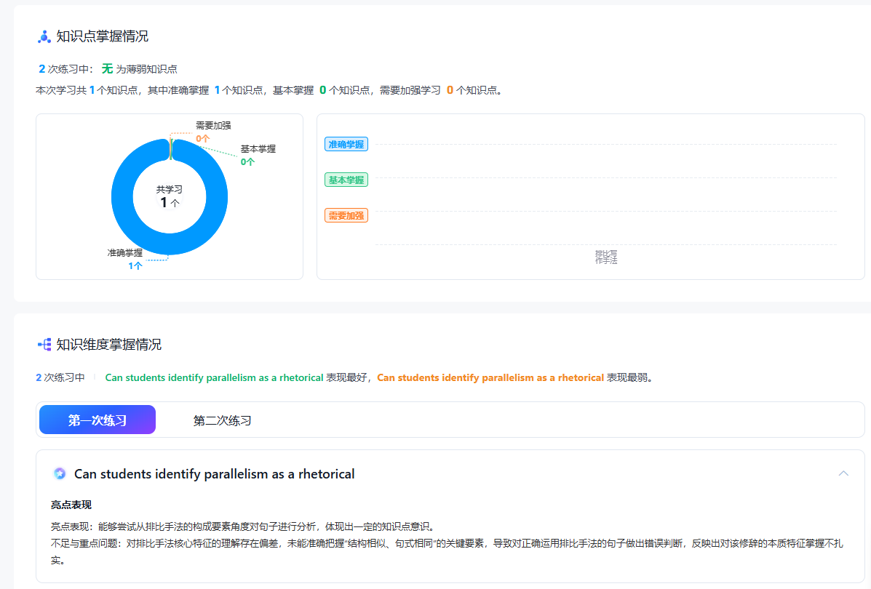The height and width of the screenshot is (589, 871).
Task: Open the green best-performing parallelism link
Action: point(214,377)
